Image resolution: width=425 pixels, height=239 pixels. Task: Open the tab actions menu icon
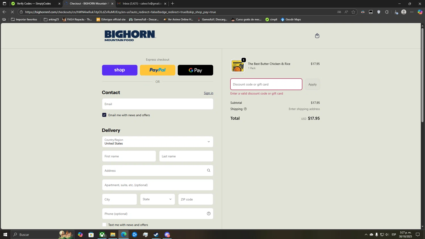[x=4, y=4]
